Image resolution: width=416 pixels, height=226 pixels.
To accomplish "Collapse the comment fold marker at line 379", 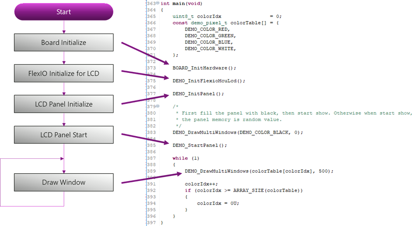I will coord(157,106).
